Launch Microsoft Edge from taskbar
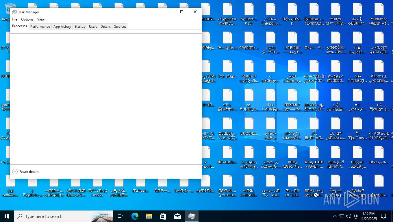The width and height of the screenshot is (393, 222). pyautogui.click(x=135, y=216)
